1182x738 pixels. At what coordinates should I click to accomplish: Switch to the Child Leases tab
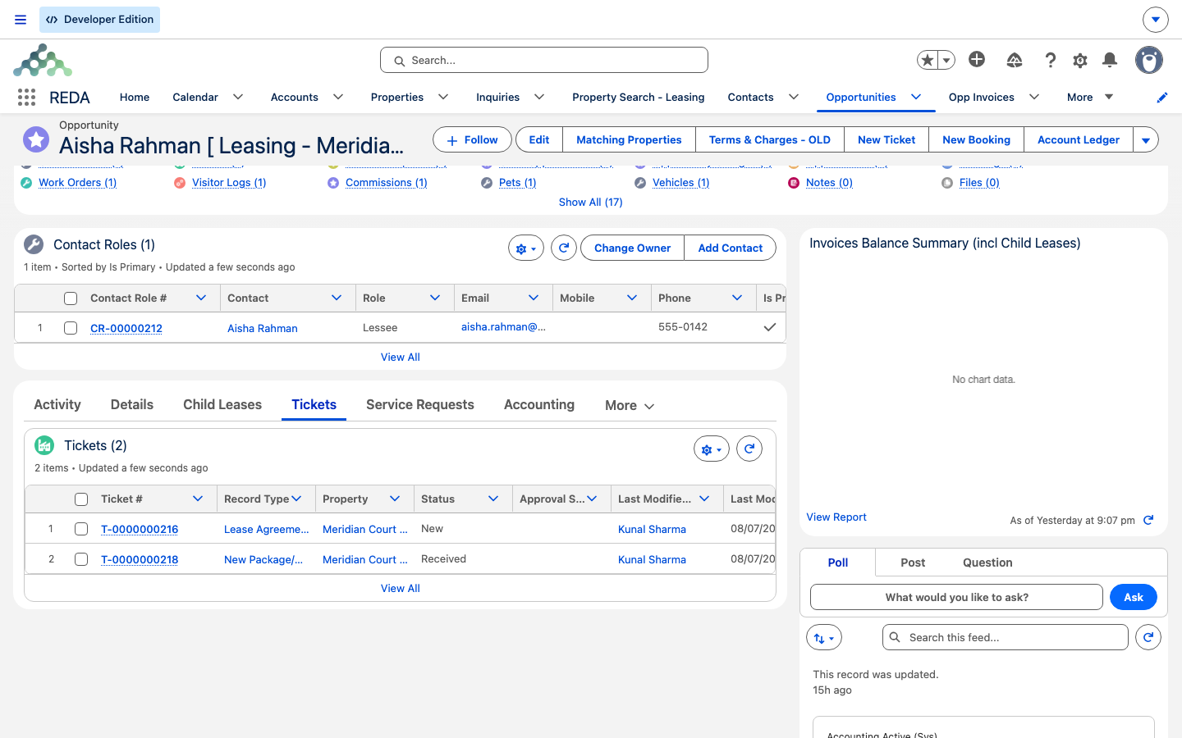222,404
